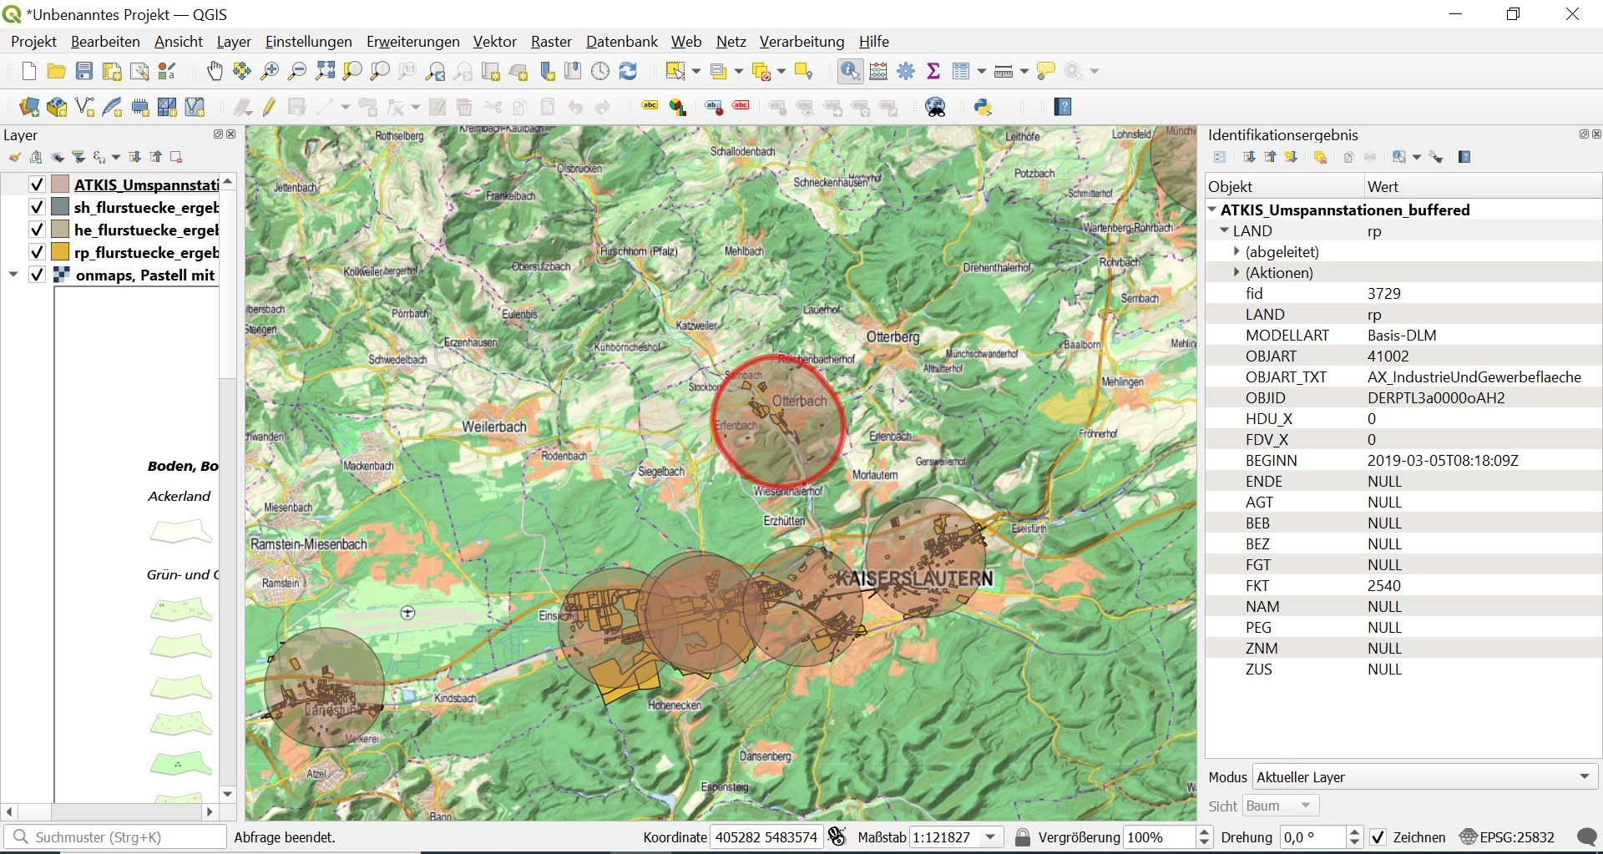
Task: Select the Identify Features tool
Action: [849, 70]
